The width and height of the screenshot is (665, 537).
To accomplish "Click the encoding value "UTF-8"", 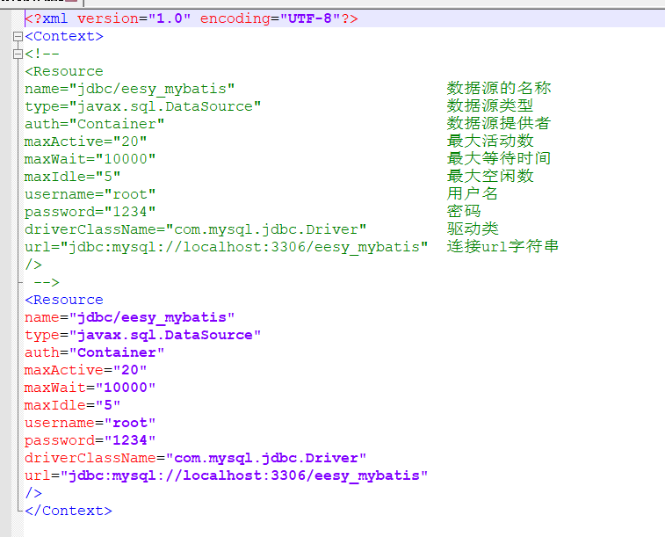I will [309, 18].
